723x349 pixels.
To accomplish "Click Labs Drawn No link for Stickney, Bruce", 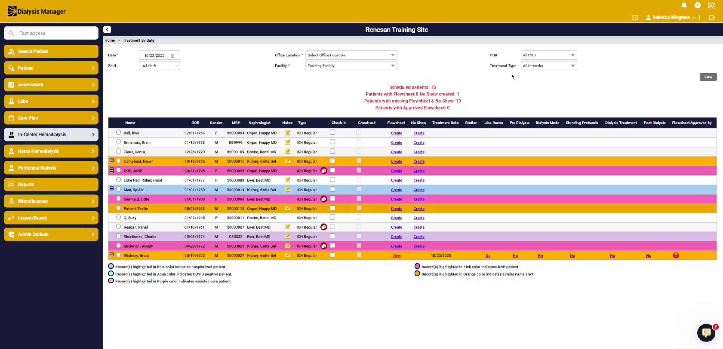I will coord(488,256).
